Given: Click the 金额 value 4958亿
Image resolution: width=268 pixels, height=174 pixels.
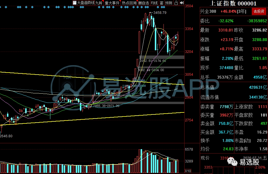Looking at the screenshot, I should point(260,77).
